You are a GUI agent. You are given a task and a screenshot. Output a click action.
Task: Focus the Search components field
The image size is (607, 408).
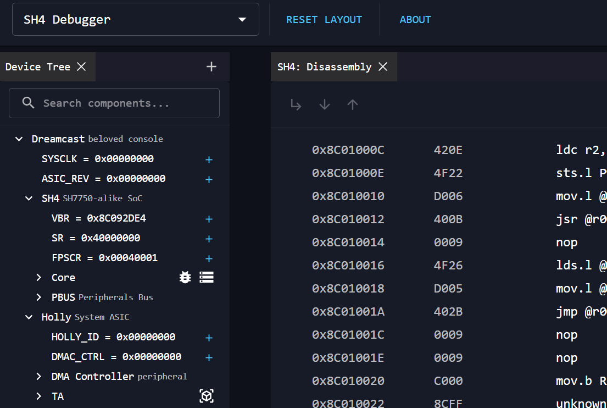[114, 103]
